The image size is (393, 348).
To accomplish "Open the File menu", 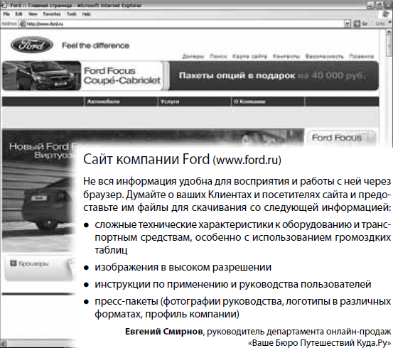I will click(6, 14).
